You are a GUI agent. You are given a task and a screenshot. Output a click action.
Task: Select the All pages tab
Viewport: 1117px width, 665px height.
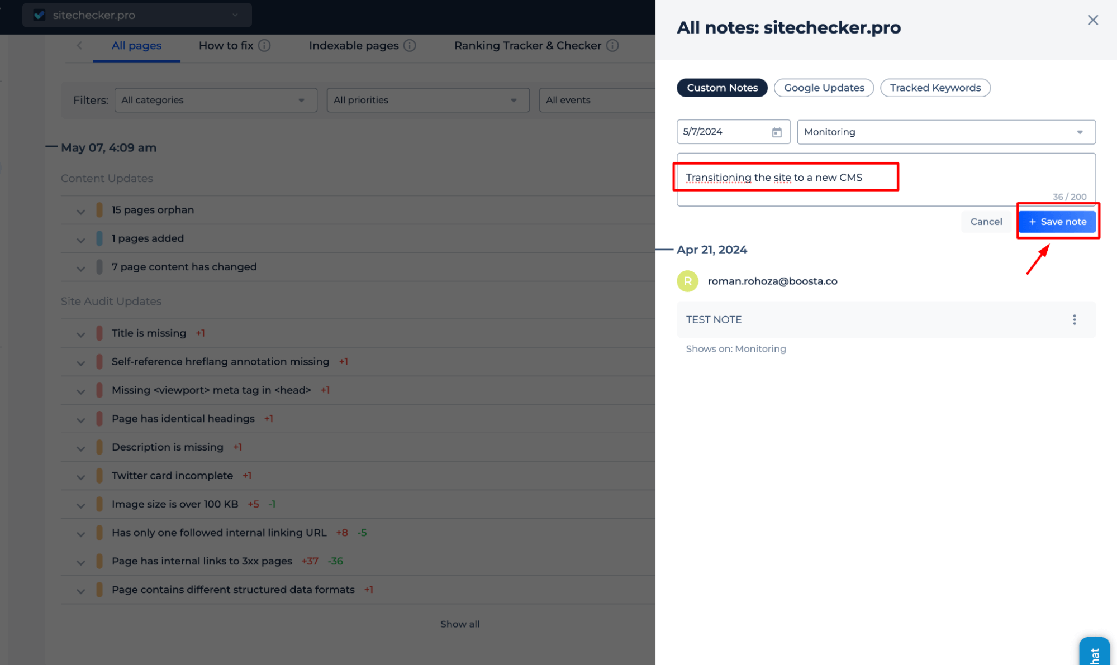coord(136,45)
